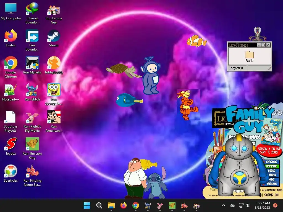Click the Season 3 on DVD red badge

(x=269, y=151)
